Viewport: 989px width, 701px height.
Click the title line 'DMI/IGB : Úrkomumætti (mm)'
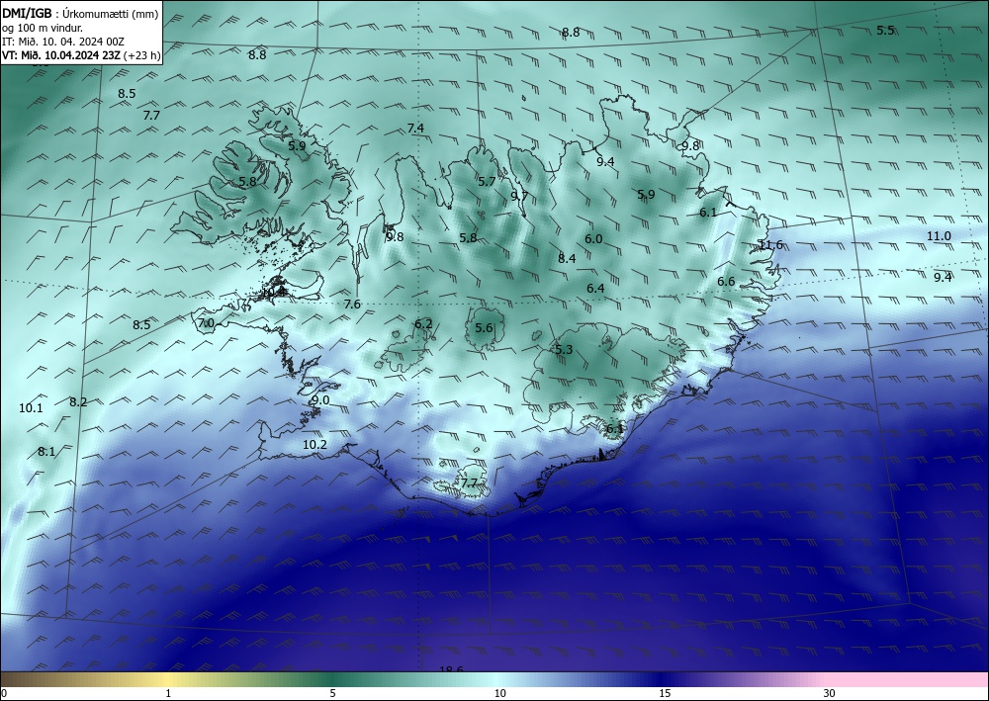click(x=81, y=15)
